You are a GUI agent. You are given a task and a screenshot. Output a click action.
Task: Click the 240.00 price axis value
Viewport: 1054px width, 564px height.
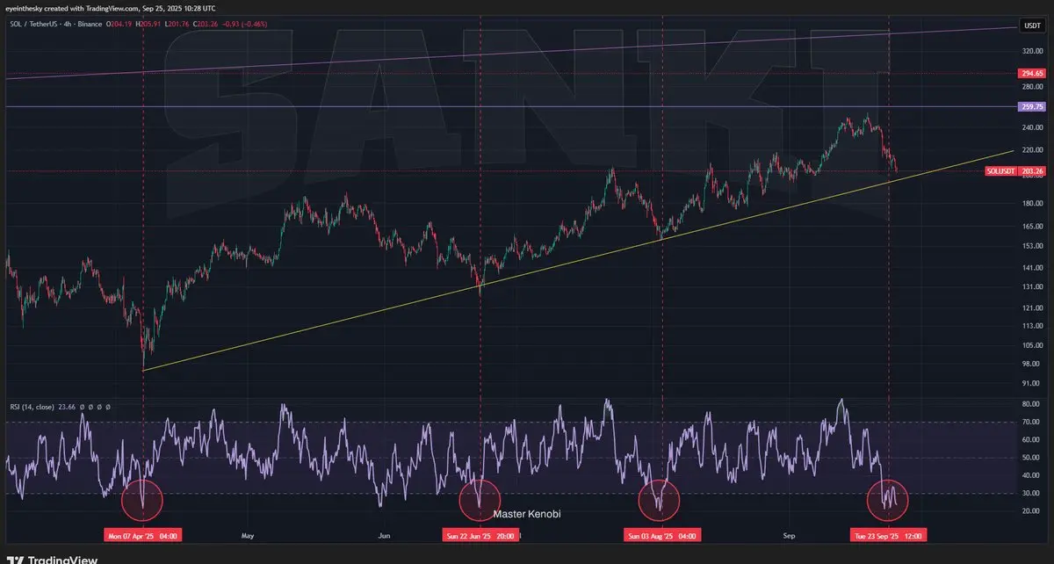point(1031,127)
